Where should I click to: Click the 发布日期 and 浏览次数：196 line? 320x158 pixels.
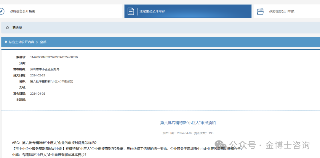pyautogui.click(x=188, y=133)
